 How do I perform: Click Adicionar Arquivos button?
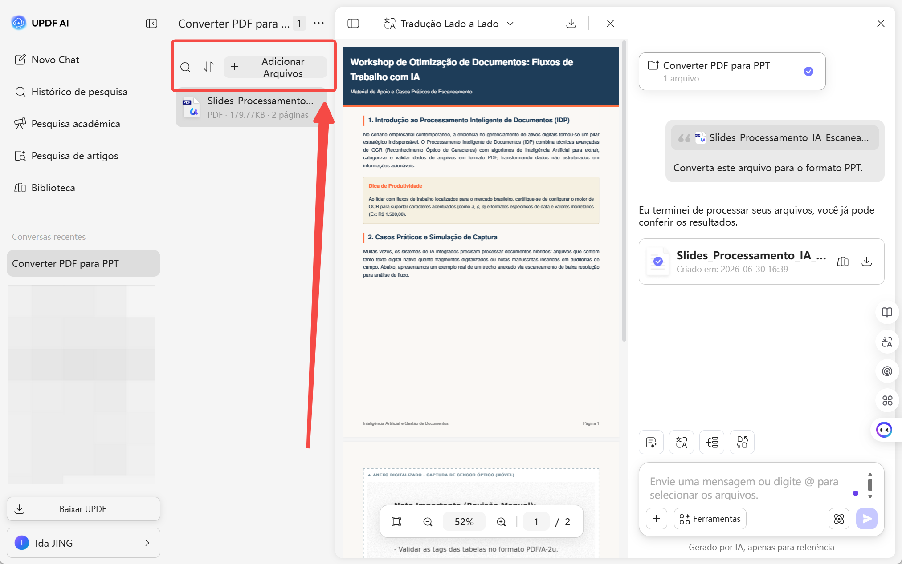pos(275,67)
